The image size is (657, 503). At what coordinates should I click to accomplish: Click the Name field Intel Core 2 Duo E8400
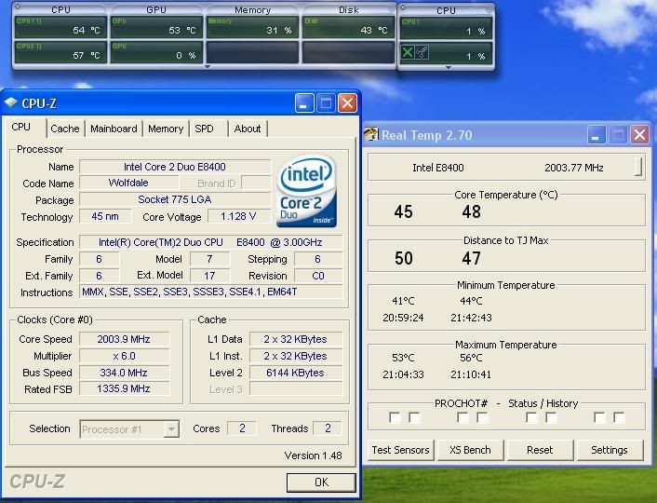click(x=175, y=167)
